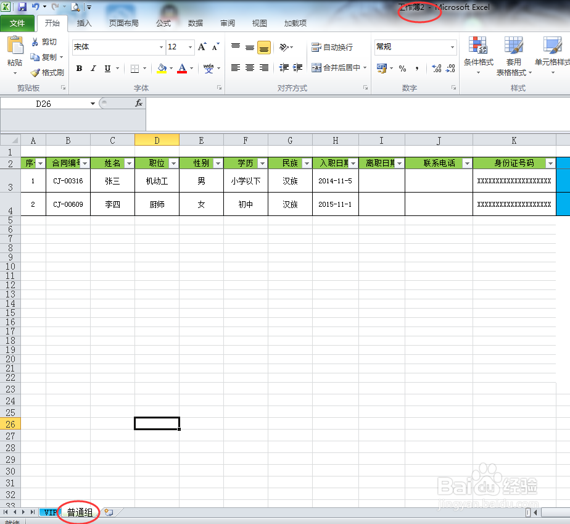Image resolution: width=570 pixels, height=524 pixels.
Task: Click the insert function fx icon
Action: pyautogui.click(x=139, y=104)
